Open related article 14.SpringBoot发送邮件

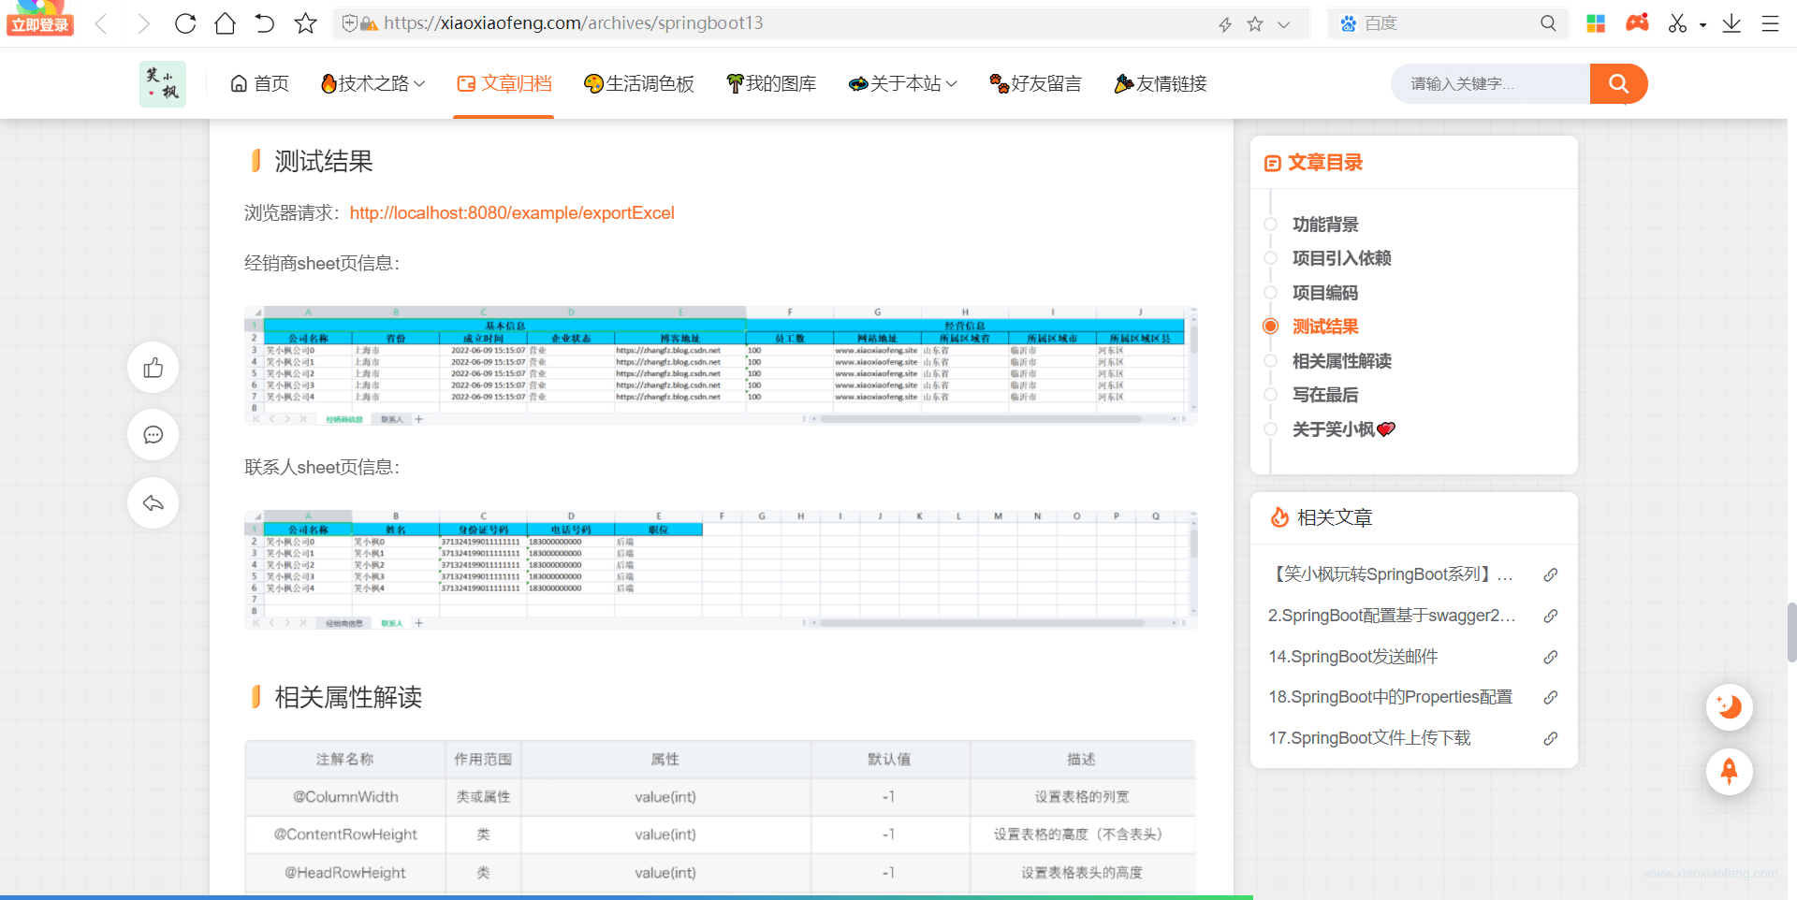point(1352,657)
